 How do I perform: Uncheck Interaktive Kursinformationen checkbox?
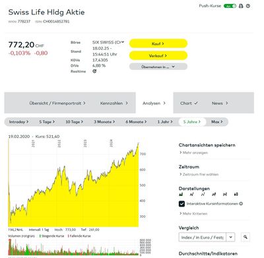pyautogui.click(x=181, y=204)
